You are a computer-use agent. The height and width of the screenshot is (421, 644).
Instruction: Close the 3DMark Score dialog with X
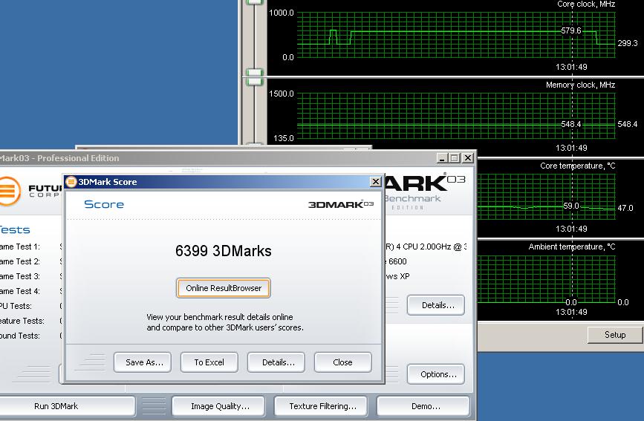point(375,182)
